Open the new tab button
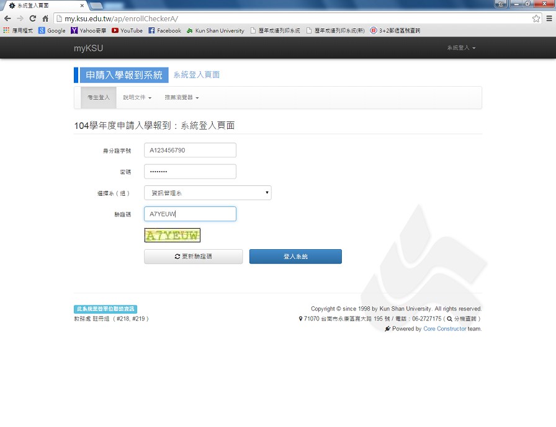Viewport: 556px width, 427px height. click(96, 6)
